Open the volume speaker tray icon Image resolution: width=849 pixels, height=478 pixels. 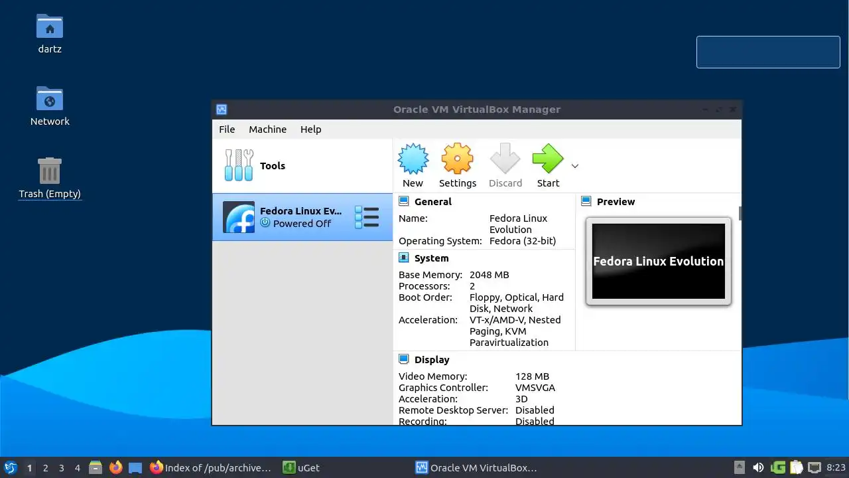pyautogui.click(x=758, y=467)
